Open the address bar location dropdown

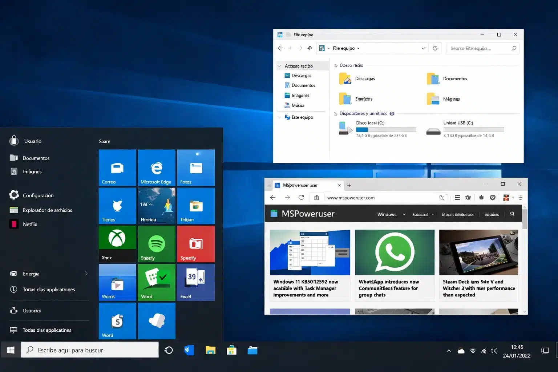click(423, 48)
